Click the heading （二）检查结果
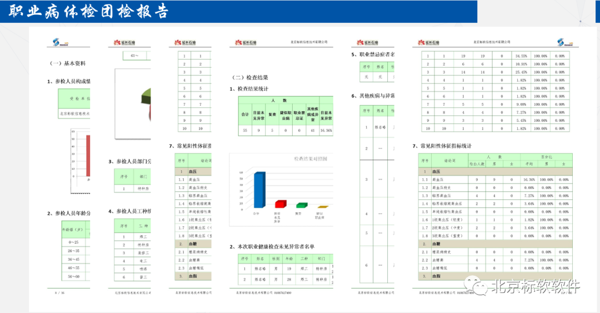600x313 pixels. 250,78
